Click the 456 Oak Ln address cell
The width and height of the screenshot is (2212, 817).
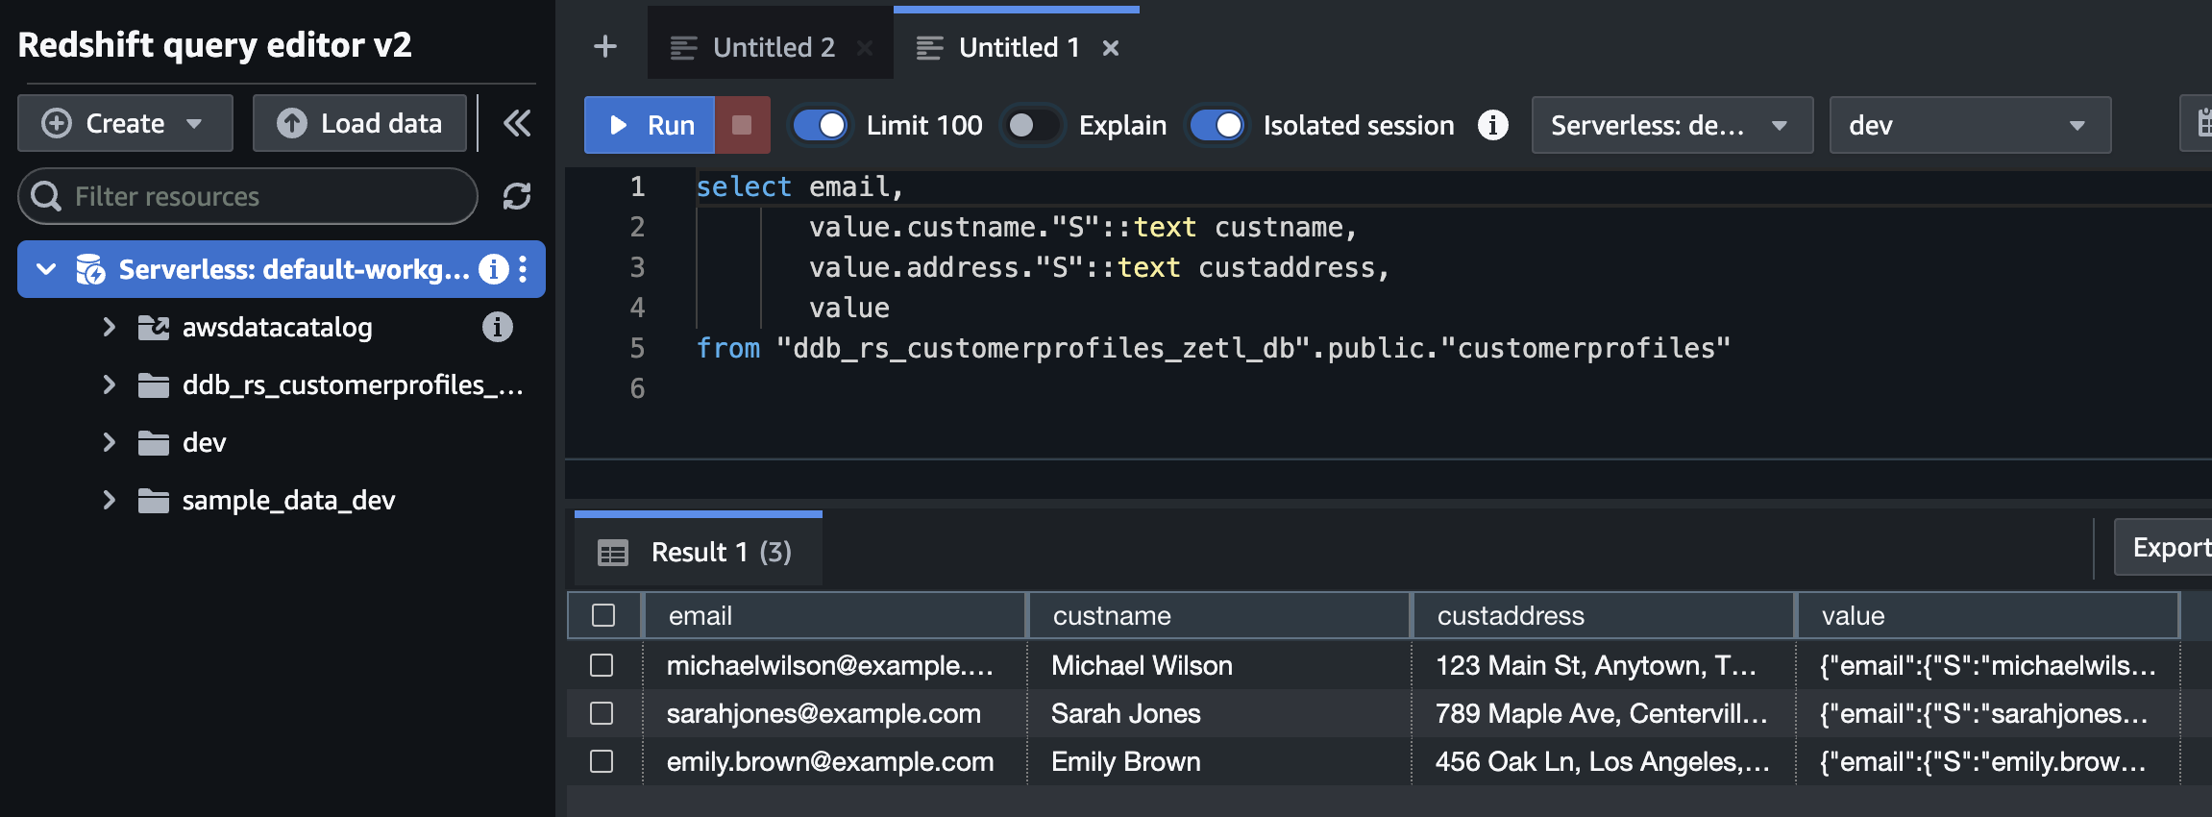[1603, 761]
